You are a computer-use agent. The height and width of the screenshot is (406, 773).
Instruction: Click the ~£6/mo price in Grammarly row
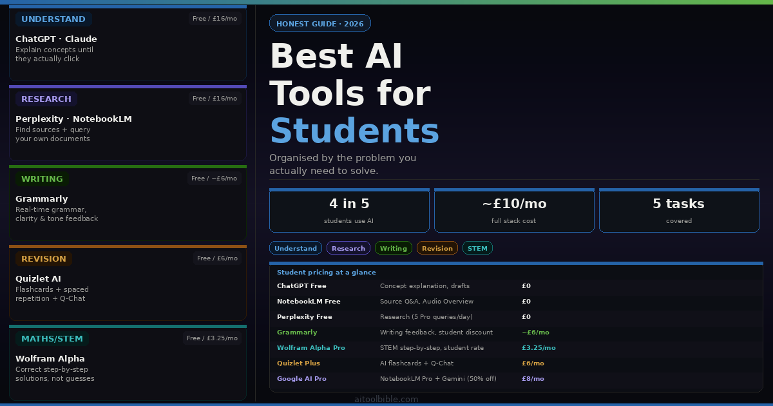click(x=535, y=333)
